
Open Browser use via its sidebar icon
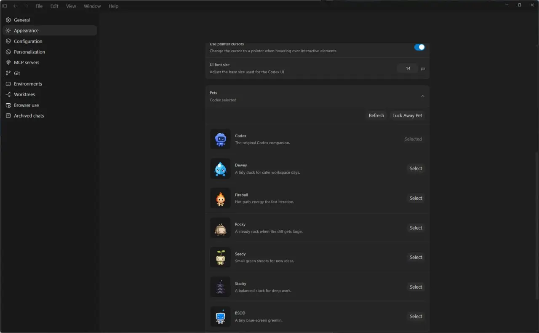pos(8,105)
